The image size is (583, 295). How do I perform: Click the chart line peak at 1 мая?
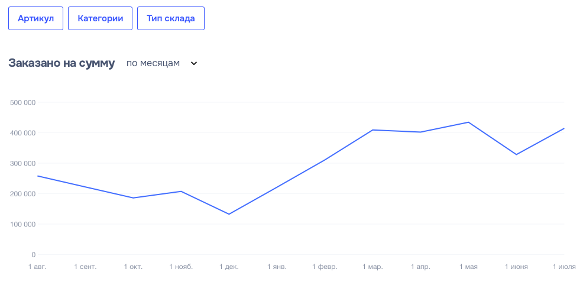(x=468, y=122)
